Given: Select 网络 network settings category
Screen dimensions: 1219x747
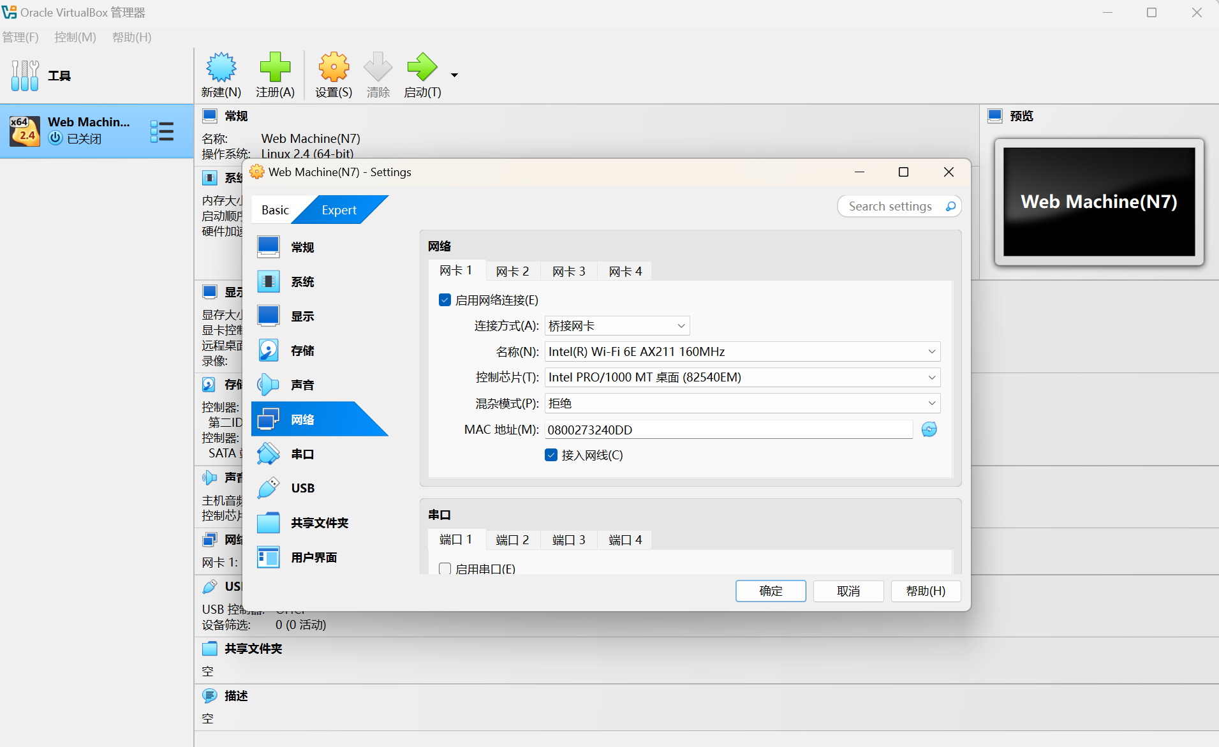Looking at the screenshot, I should pos(319,419).
